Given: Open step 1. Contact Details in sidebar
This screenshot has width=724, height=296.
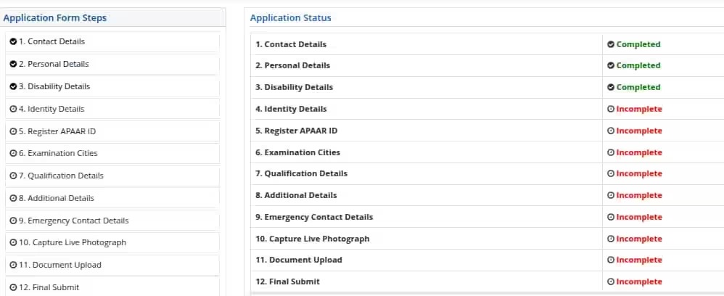Looking at the screenshot, I should [112, 42].
